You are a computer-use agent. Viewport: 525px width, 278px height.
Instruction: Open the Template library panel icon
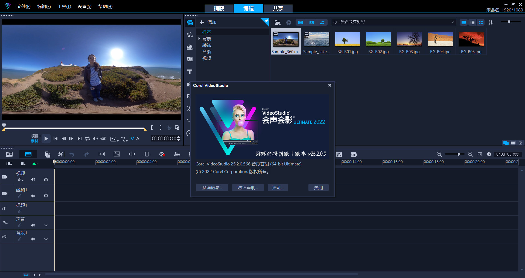coord(190,47)
